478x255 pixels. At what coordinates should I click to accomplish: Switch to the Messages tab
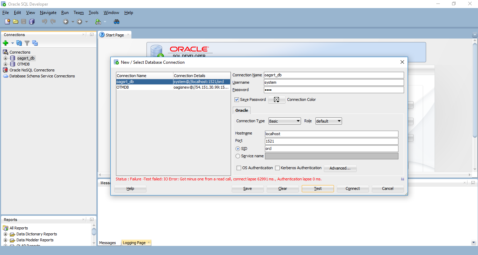point(108,243)
